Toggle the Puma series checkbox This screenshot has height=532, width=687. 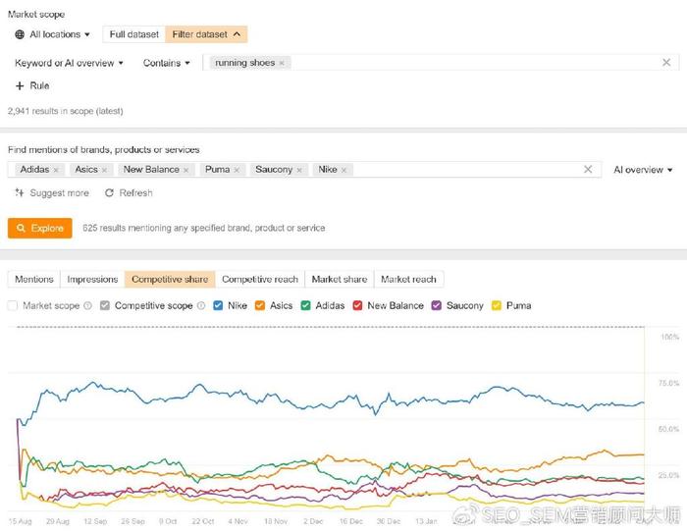pyautogui.click(x=497, y=305)
